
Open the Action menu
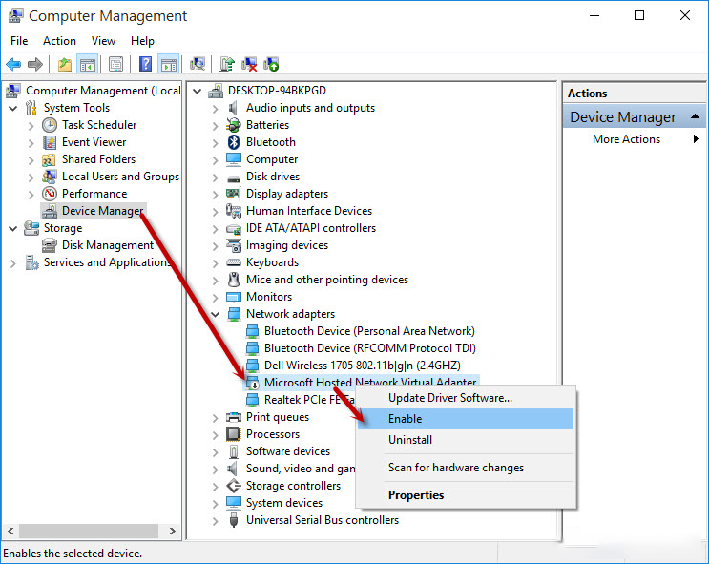[59, 41]
